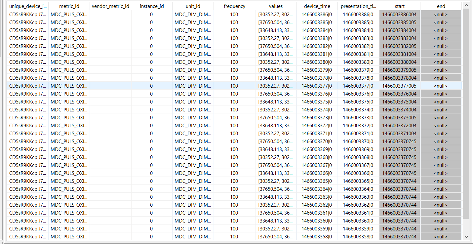Sort by the frequency column header
Image resolution: width=473 pixels, height=244 pixels.
pos(234,6)
